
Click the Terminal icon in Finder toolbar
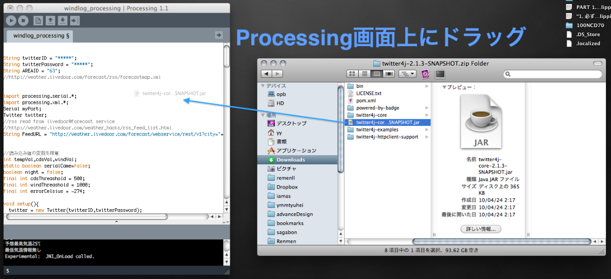pos(440,74)
